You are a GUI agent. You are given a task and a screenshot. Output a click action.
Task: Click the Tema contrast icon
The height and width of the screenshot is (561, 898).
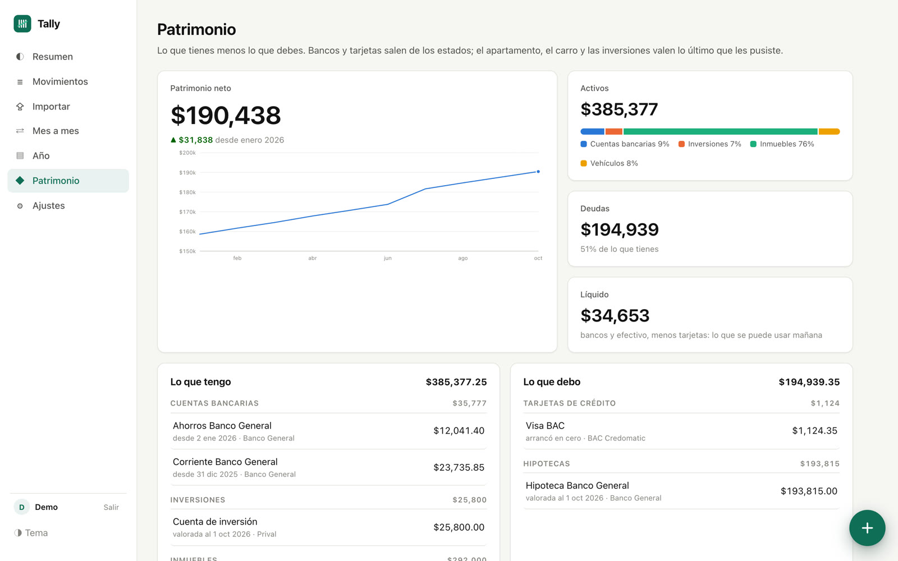(18, 533)
